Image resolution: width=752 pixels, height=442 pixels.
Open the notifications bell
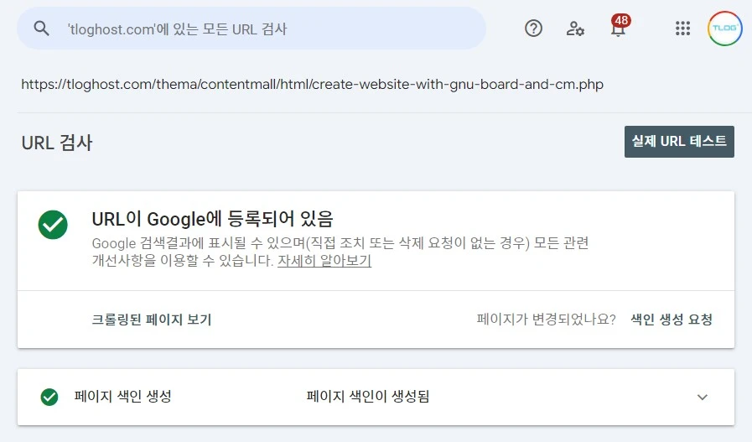pyautogui.click(x=619, y=32)
